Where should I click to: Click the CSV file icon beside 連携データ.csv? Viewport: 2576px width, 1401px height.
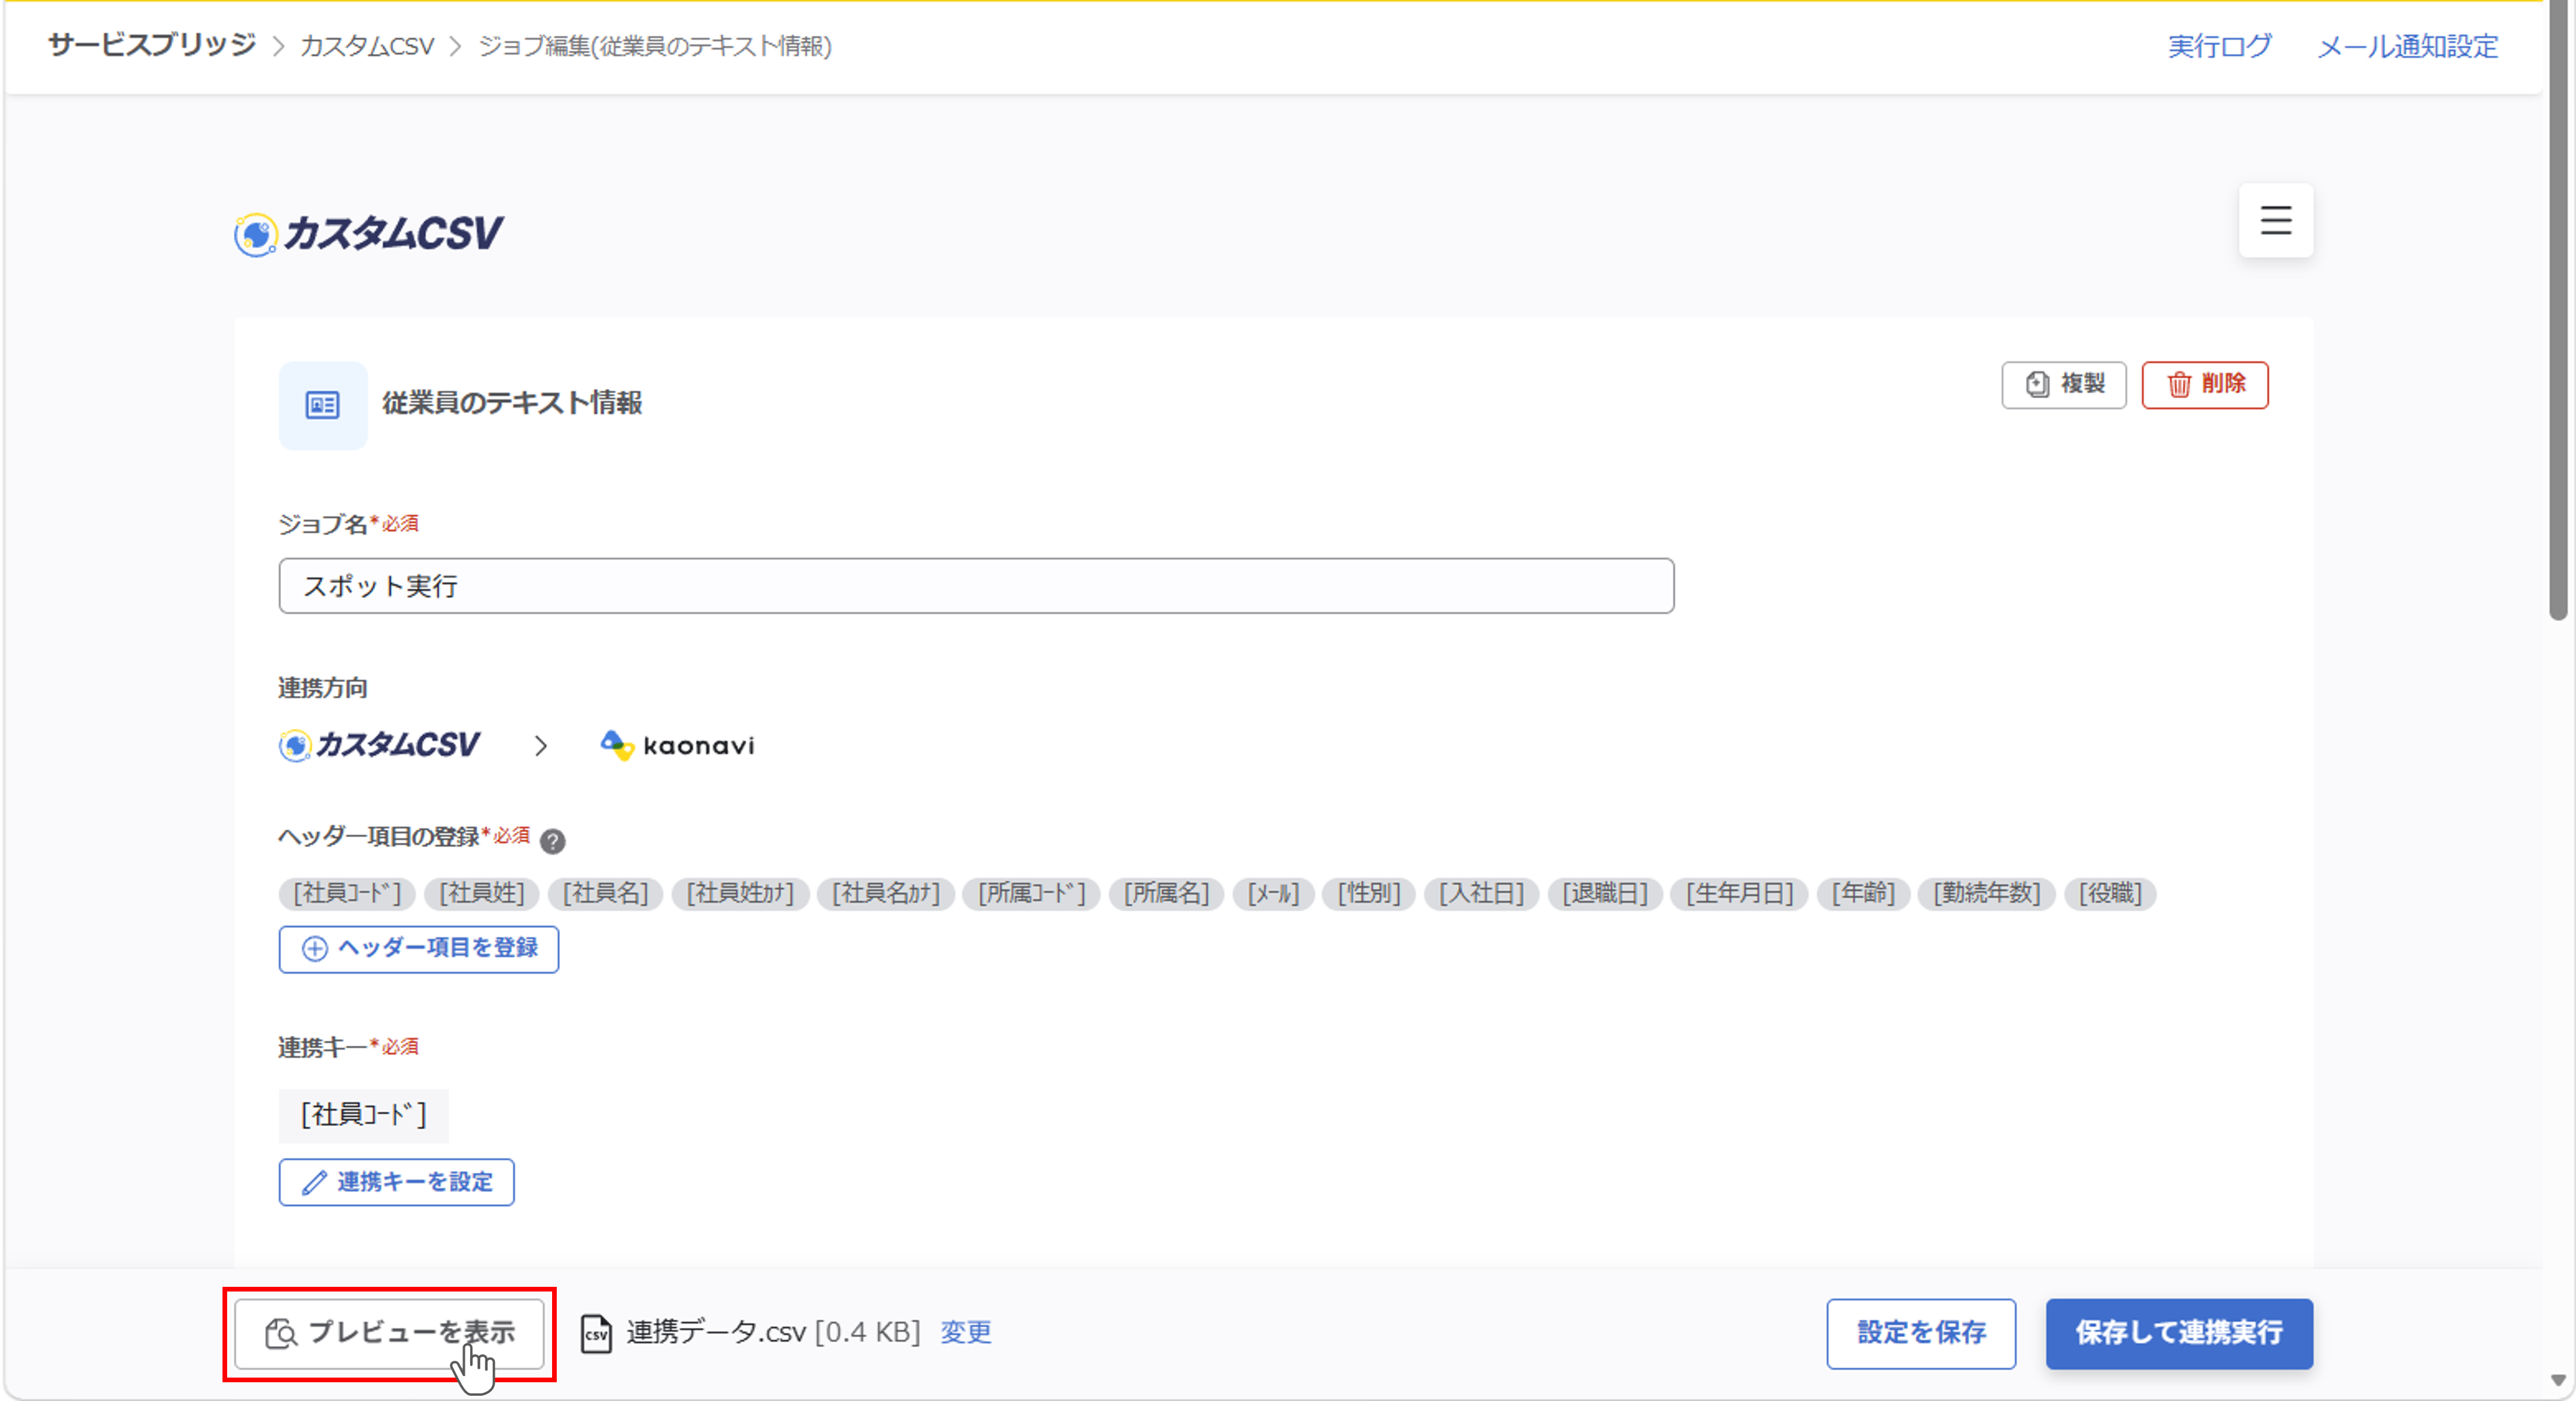[x=596, y=1333]
